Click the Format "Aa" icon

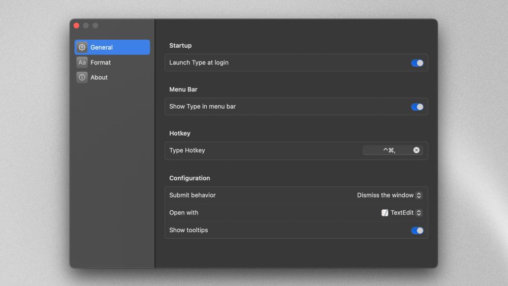(x=82, y=62)
